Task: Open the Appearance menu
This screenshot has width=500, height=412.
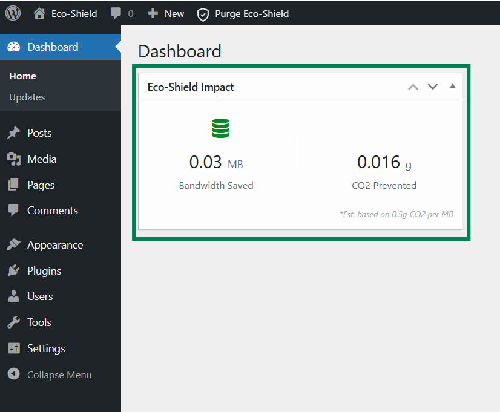Action: pos(55,246)
